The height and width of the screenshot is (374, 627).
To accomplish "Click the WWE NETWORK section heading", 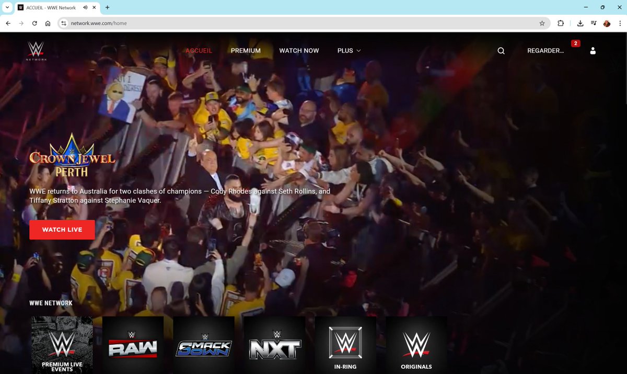I will click(51, 303).
